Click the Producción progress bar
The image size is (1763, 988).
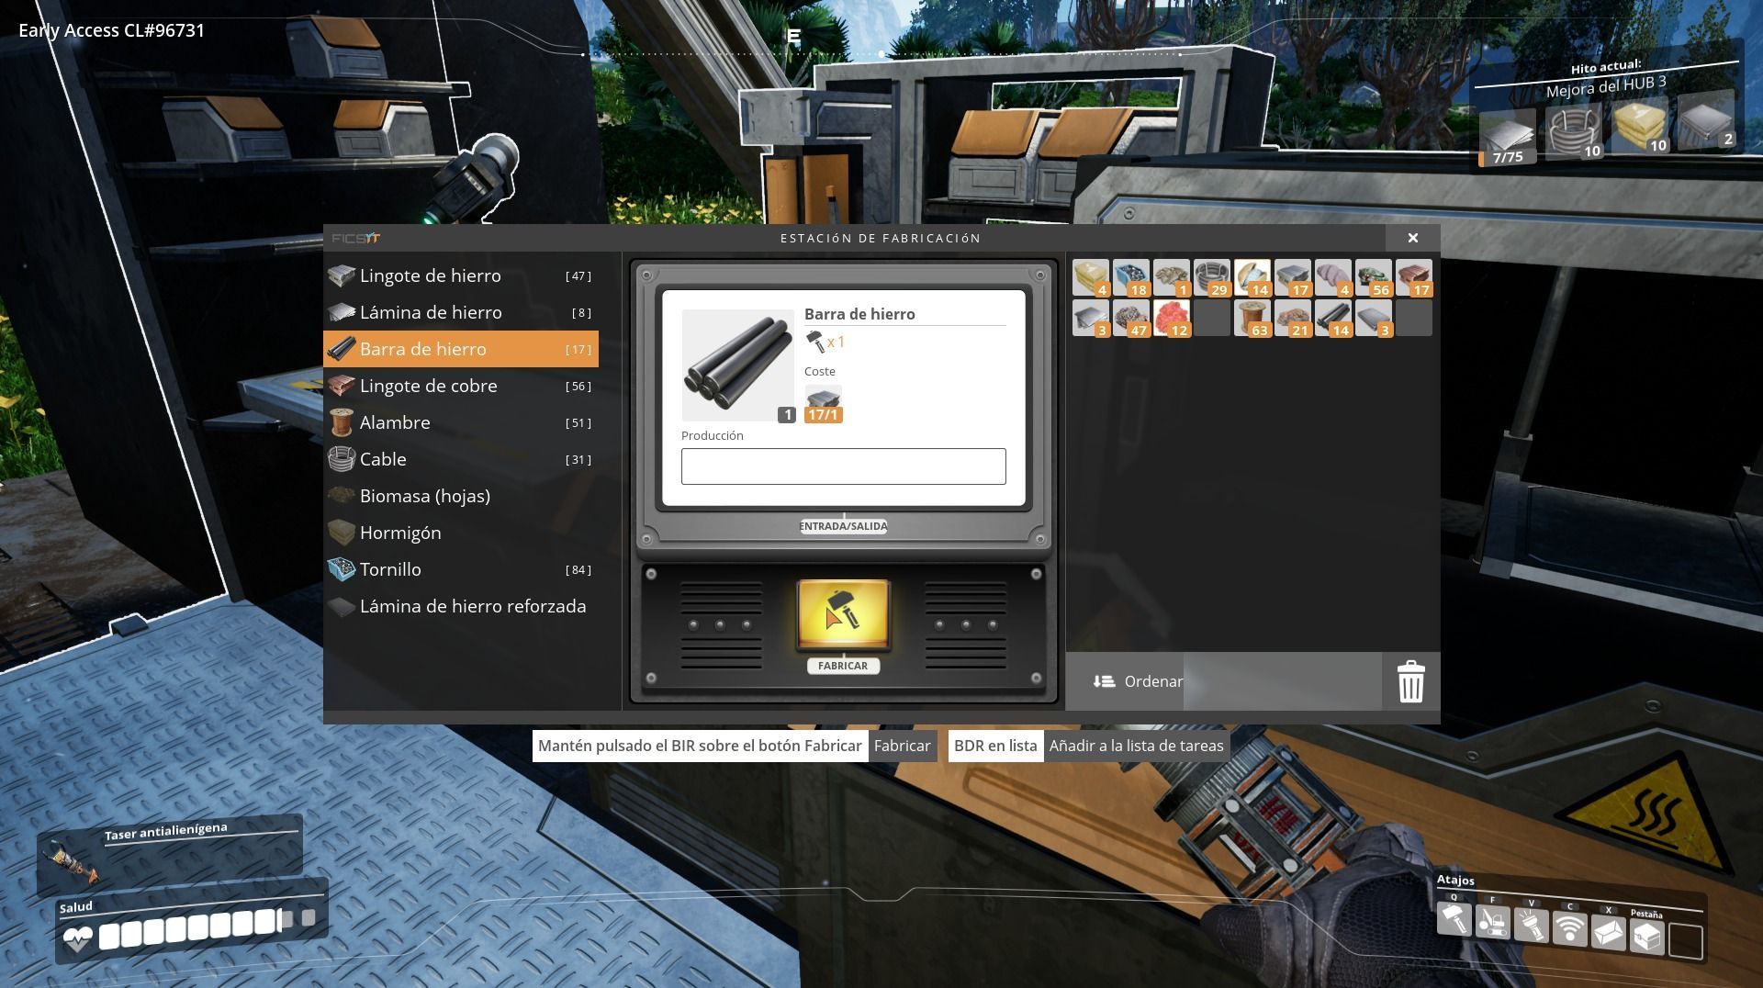coord(843,466)
